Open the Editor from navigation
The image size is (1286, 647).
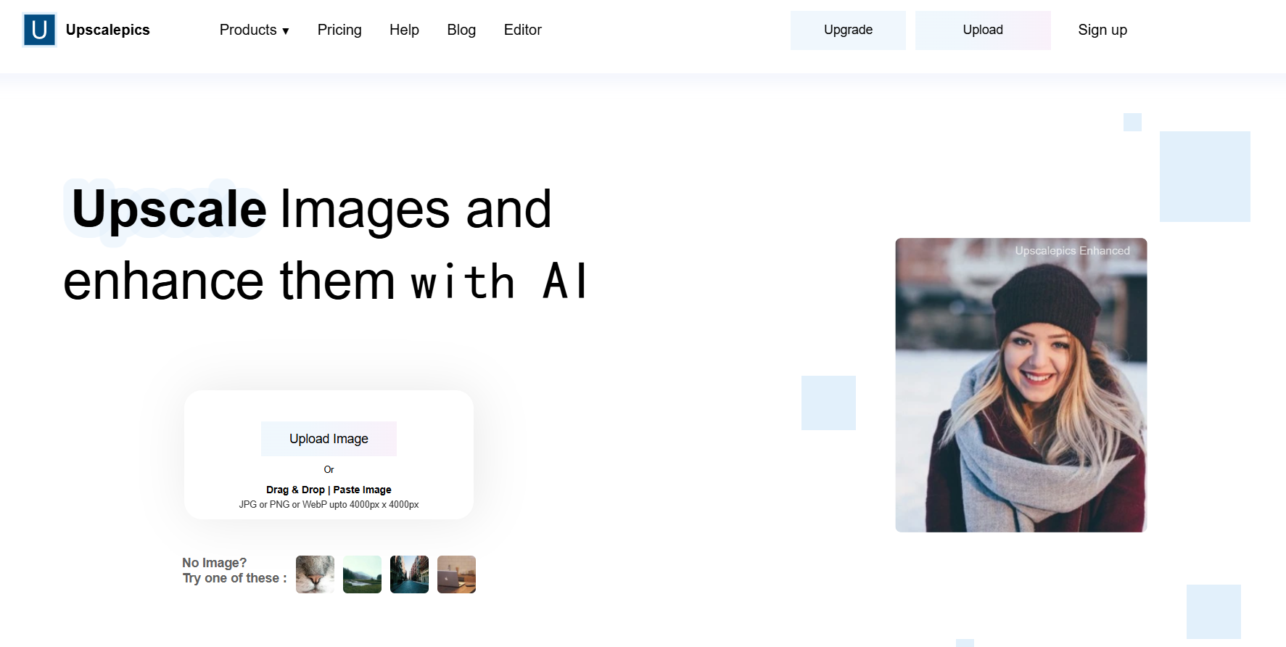pyautogui.click(x=522, y=30)
